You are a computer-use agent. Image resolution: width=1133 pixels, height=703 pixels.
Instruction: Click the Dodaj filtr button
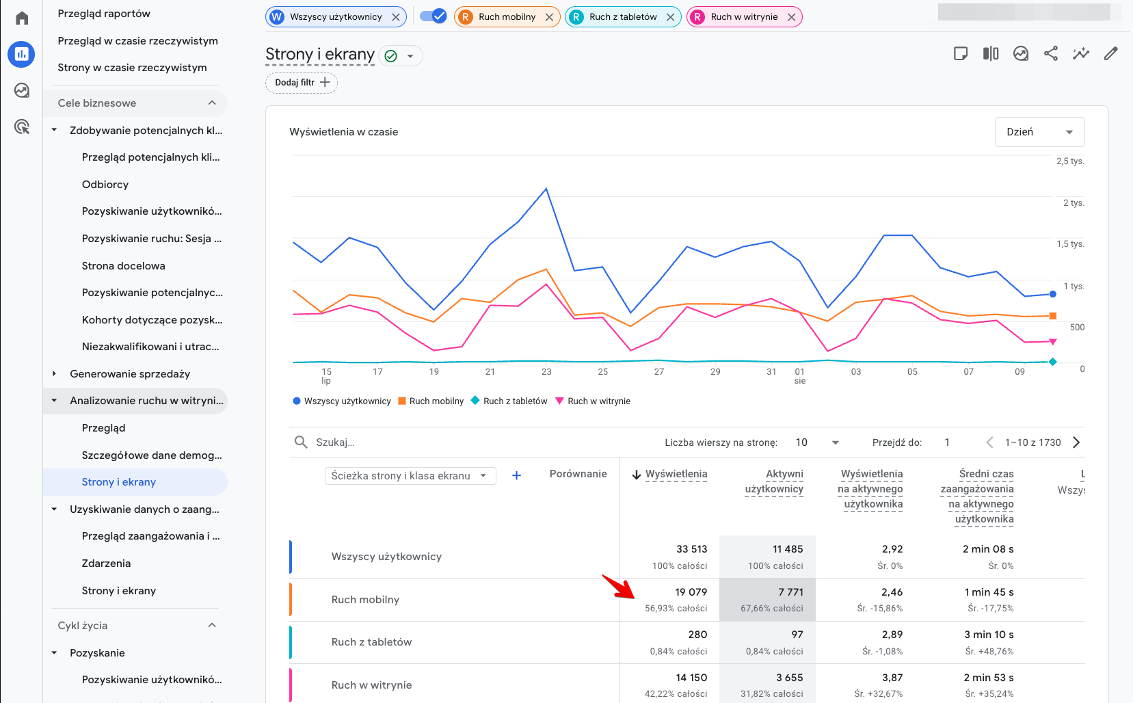coord(302,83)
